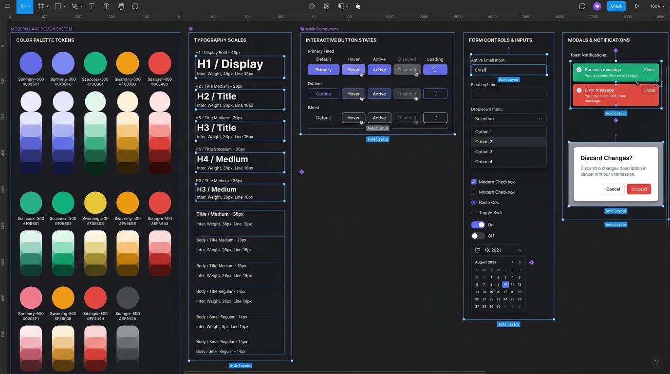Expand Frame tool options chevron
The height and width of the screenshot is (374, 670).
tap(47, 6)
